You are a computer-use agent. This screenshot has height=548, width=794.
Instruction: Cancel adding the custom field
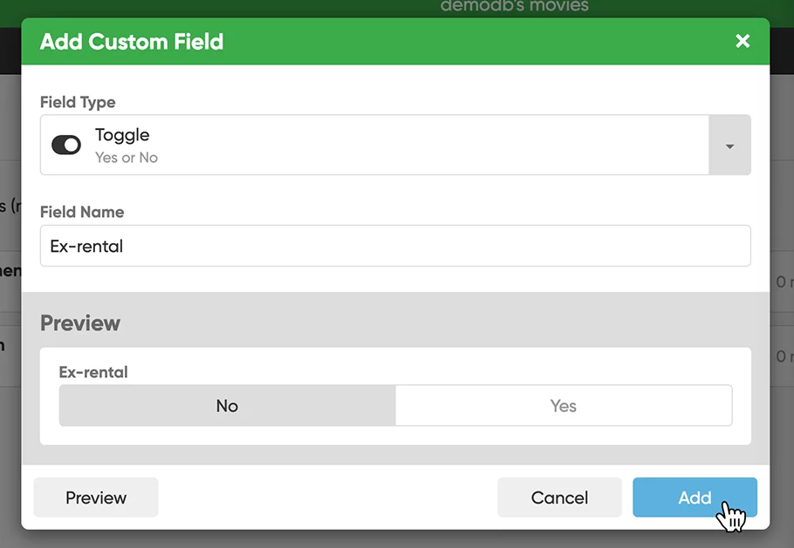559,497
